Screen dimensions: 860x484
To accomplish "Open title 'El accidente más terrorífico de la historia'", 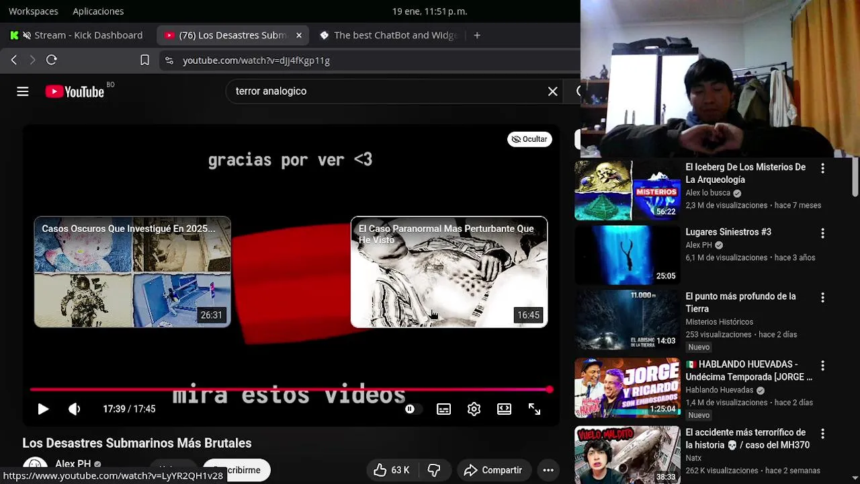I will pyautogui.click(x=747, y=439).
